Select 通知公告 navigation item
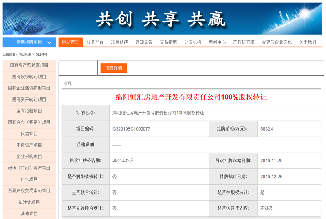Viewport: 326px width, 219px height. point(144,42)
